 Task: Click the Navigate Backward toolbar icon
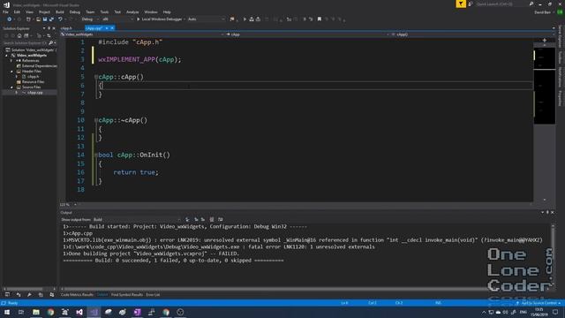pyautogui.click(x=10, y=19)
